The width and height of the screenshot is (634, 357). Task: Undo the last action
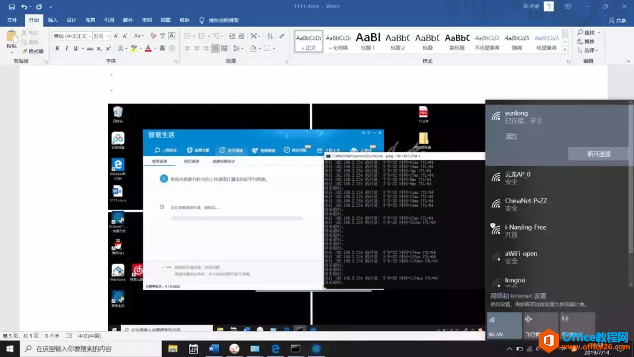tap(24, 7)
